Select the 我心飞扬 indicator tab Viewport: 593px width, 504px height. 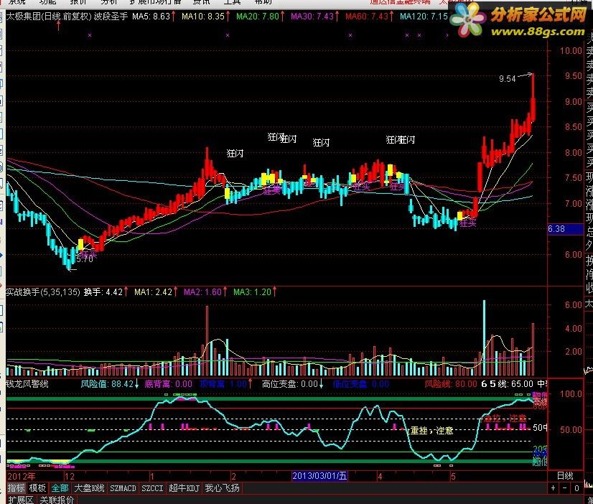point(223,488)
